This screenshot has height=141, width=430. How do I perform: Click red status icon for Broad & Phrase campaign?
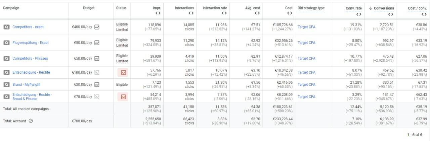coord(123,97)
